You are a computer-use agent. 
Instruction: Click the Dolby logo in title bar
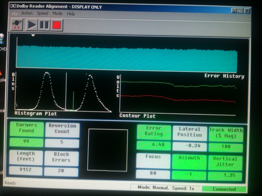[x=13, y=7]
